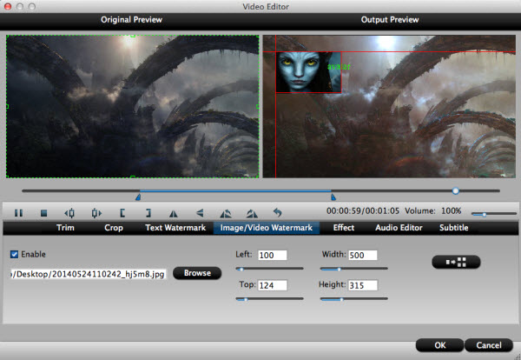
Task: Click the apply-to-all grid button
Action: [x=456, y=263]
